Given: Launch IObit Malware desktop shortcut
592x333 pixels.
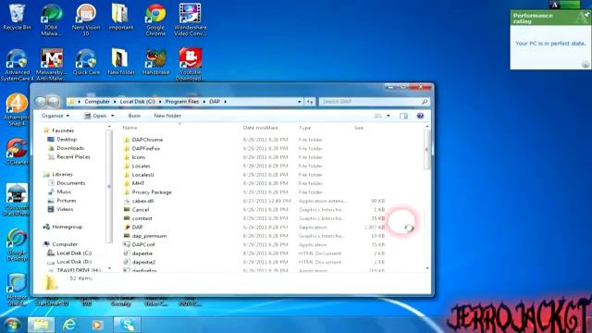Looking at the screenshot, I should pyautogui.click(x=51, y=19).
